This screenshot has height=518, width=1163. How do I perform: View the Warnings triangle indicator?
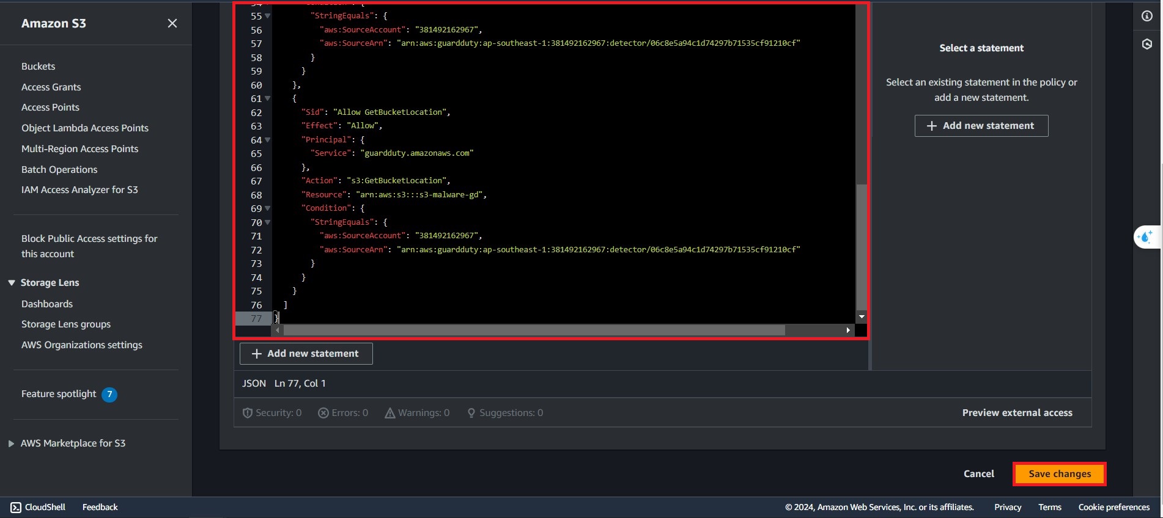pyautogui.click(x=417, y=413)
